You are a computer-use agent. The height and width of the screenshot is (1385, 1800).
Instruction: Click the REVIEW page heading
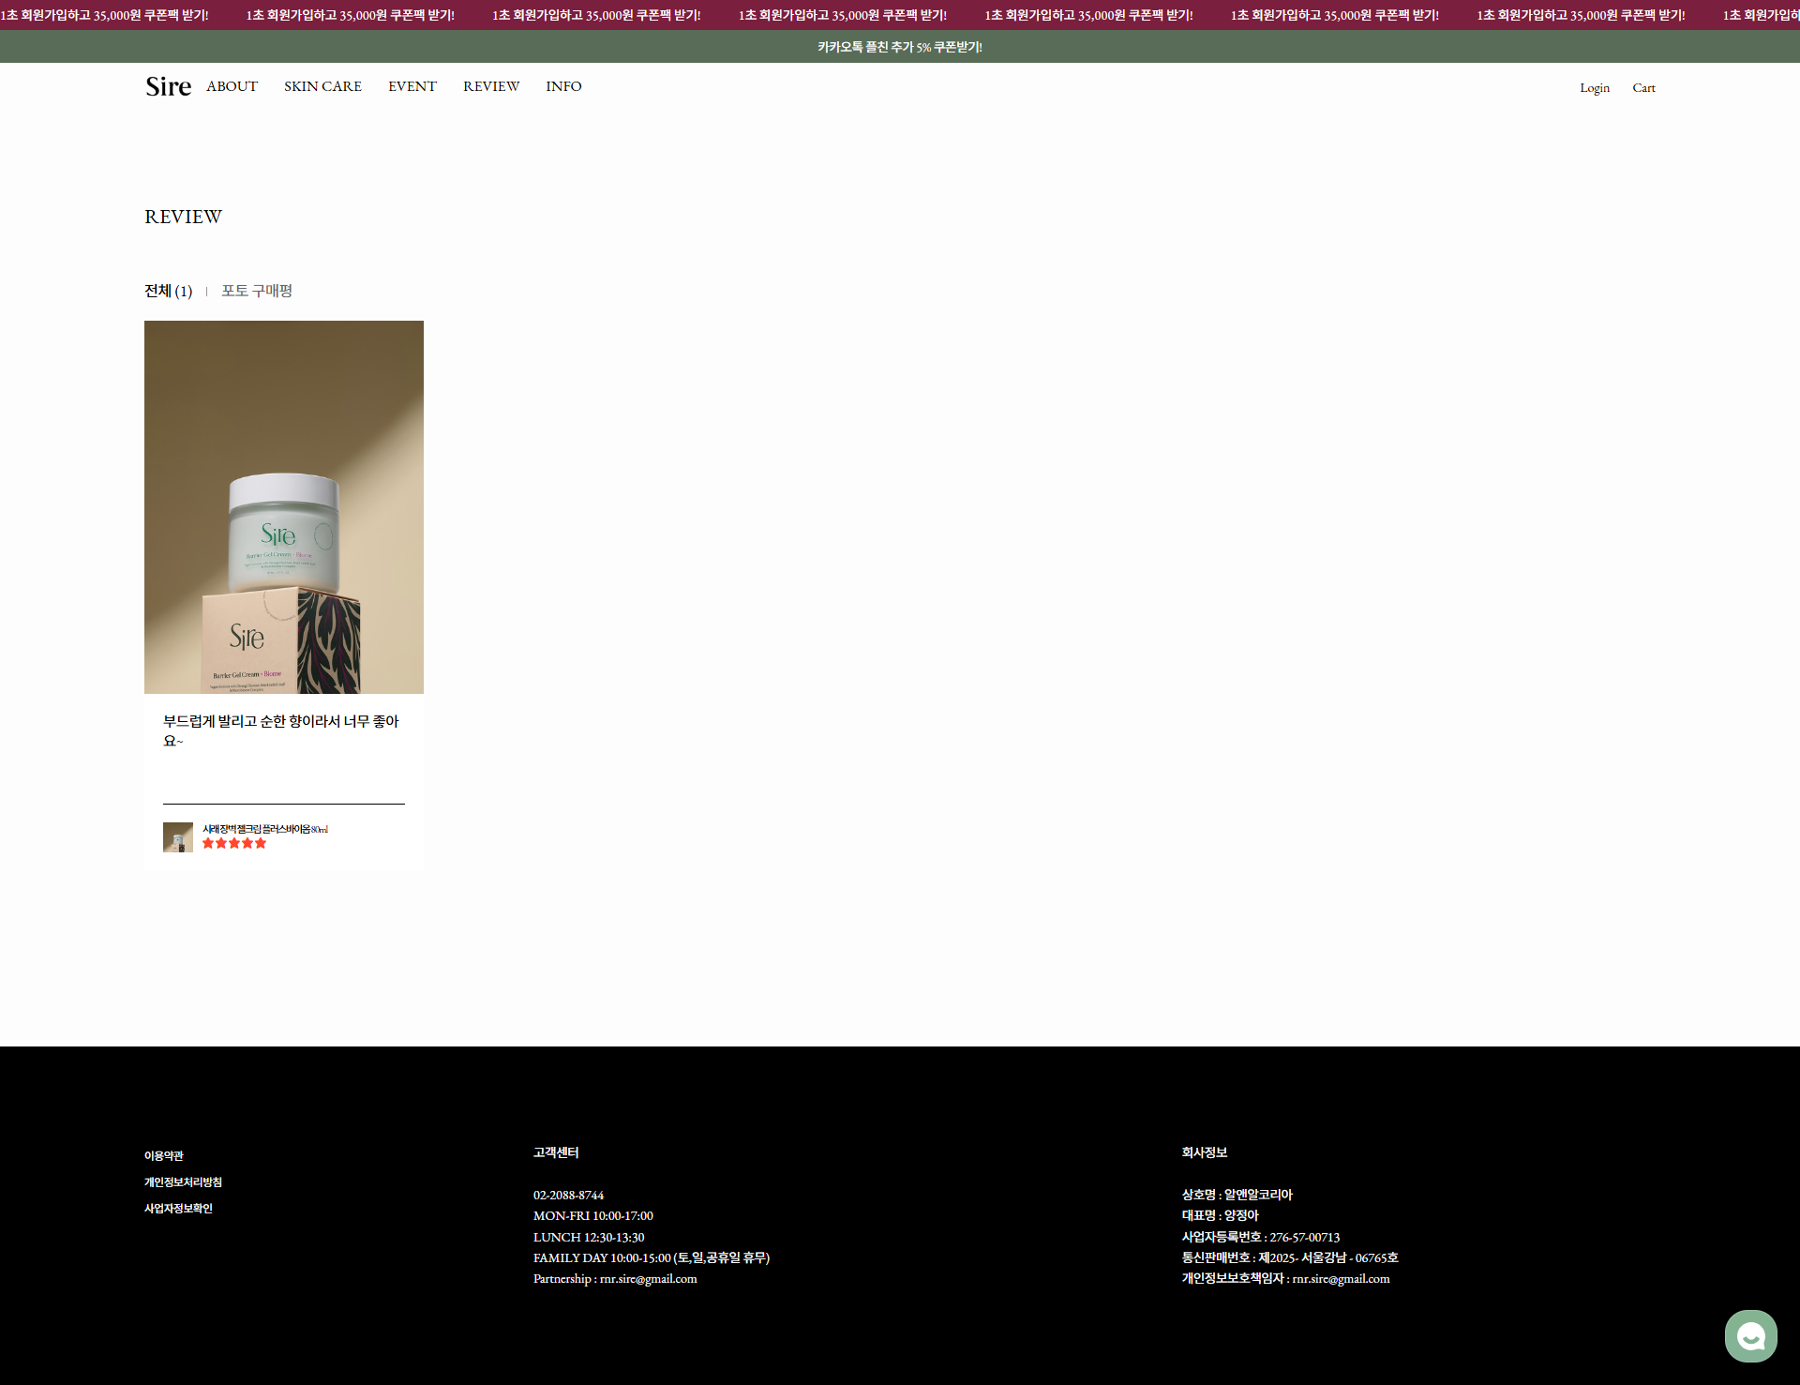(184, 217)
